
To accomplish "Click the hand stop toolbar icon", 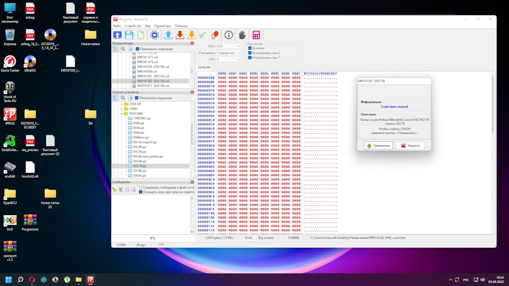I will click(x=242, y=35).
